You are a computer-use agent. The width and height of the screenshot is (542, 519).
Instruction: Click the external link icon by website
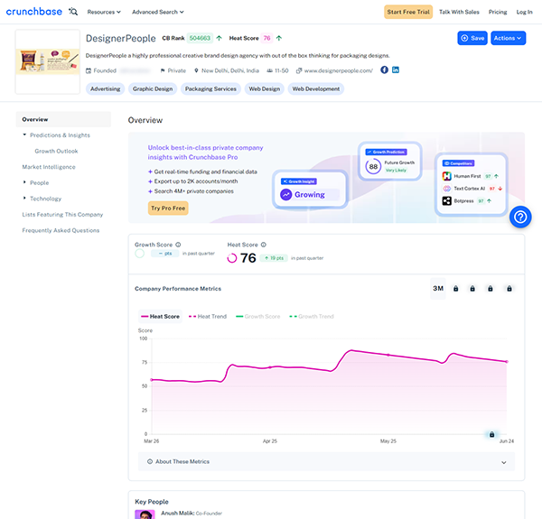pos(299,70)
